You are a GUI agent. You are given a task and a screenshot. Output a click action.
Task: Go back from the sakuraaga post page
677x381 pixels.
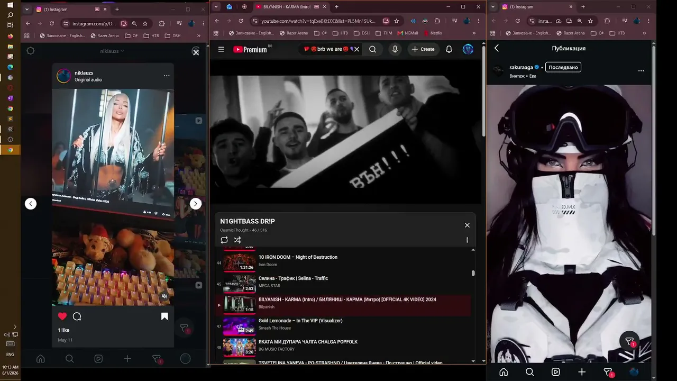[x=497, y=48]
